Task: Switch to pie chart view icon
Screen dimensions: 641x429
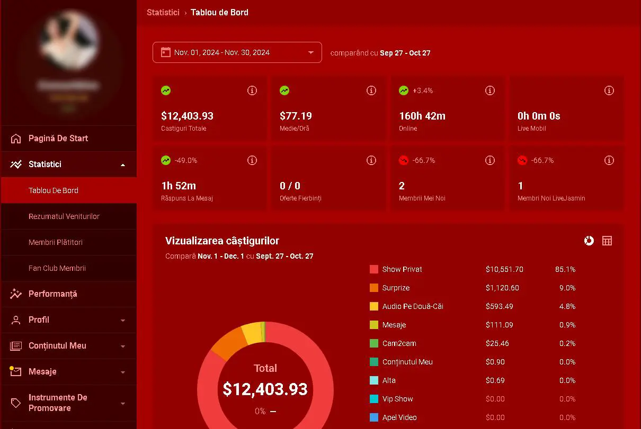Action: [x=589, y=241]
